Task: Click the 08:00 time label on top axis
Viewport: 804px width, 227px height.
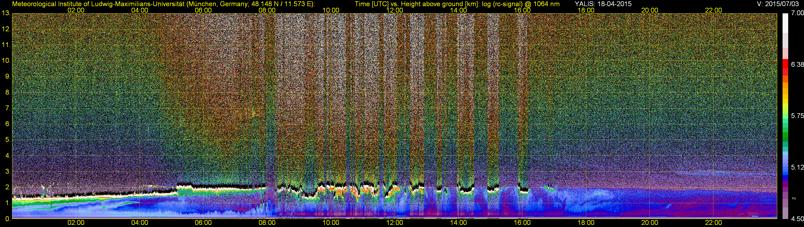Action: [267, 10]
